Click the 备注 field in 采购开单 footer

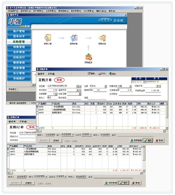pyautogui.click(x=135, y=135)
